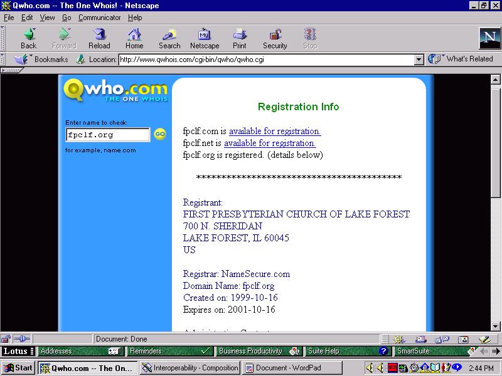Screen dimensions: 502x376
Task: Click the '700 N. SHERIDAN' address line
Action: (x=223, y=226)
